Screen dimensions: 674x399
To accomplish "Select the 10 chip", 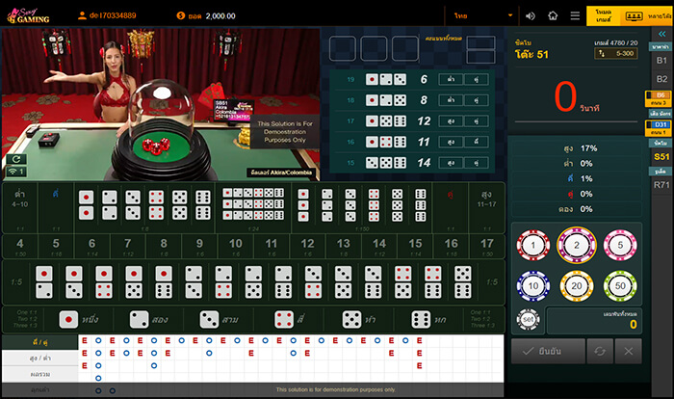I will (533, 286).
